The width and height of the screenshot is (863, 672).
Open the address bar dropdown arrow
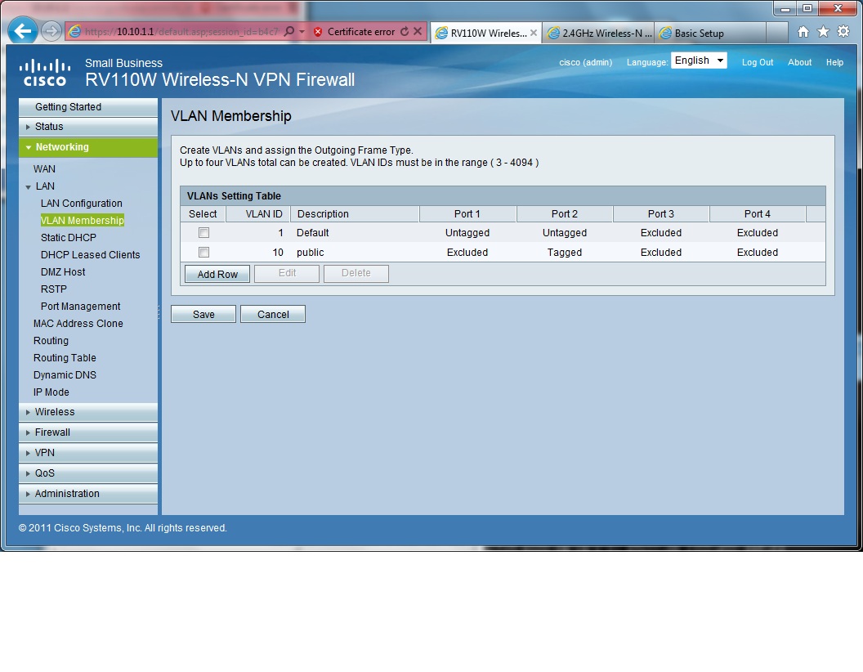pos(302,32)
